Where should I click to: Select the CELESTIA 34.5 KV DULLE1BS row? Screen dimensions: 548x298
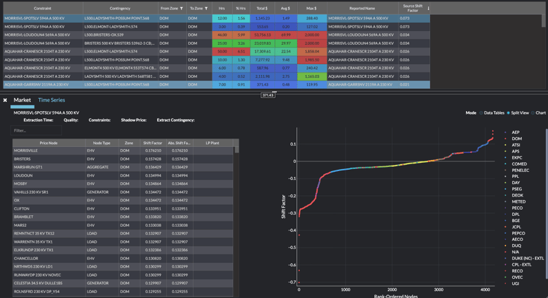tap(123, 284)
